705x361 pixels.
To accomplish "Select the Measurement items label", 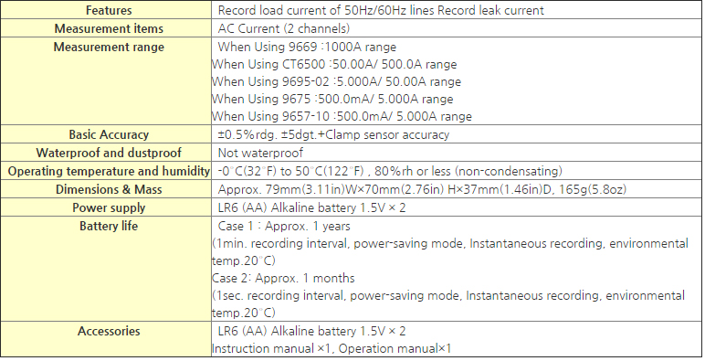I will pos(109,29).
